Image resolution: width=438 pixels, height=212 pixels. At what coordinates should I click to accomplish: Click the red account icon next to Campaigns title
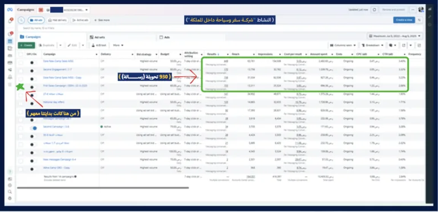41,10
